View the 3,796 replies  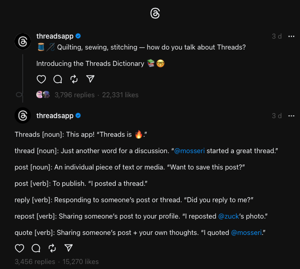pyautogui.click(x=74, y=95)
